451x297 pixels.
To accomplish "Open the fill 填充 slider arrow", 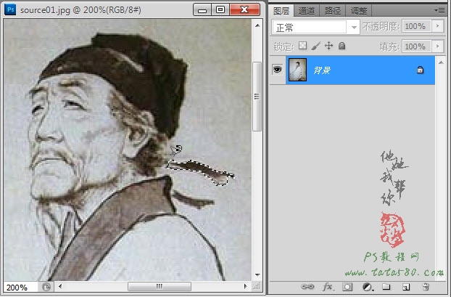I will pos(438,46).
